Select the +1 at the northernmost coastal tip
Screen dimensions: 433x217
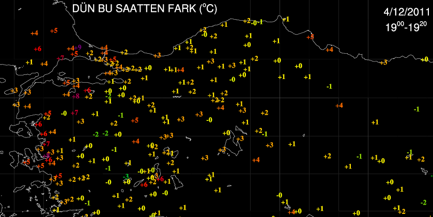[286, 20]
